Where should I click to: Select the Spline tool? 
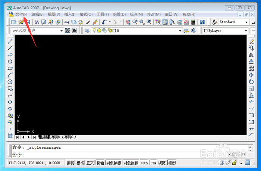click(x=10, y=95)
